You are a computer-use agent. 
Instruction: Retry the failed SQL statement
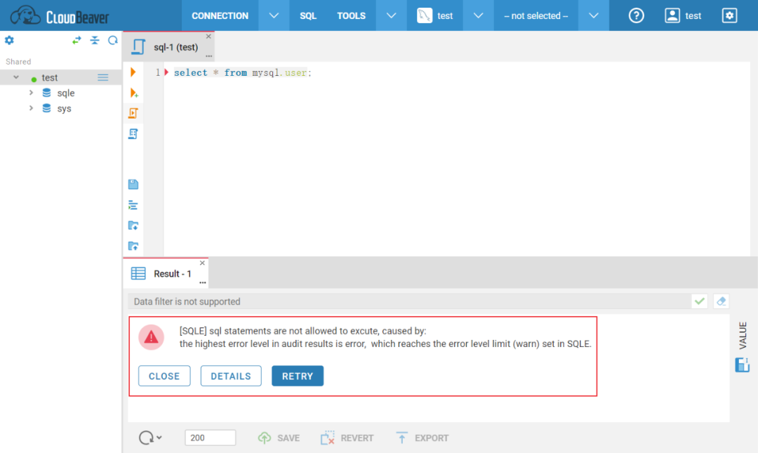click(x=297, y=376)
